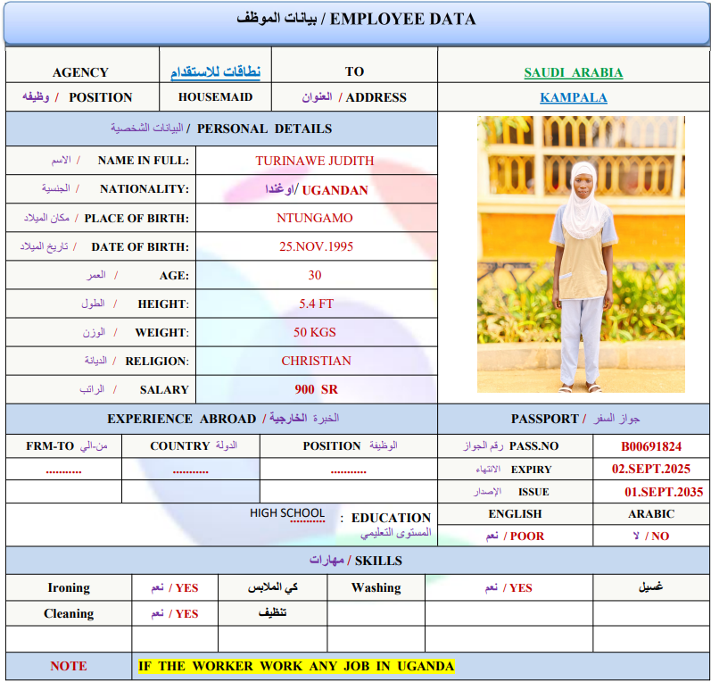Open the KAMPALA address link
This screenshot has width=711, height=682.
573,97
